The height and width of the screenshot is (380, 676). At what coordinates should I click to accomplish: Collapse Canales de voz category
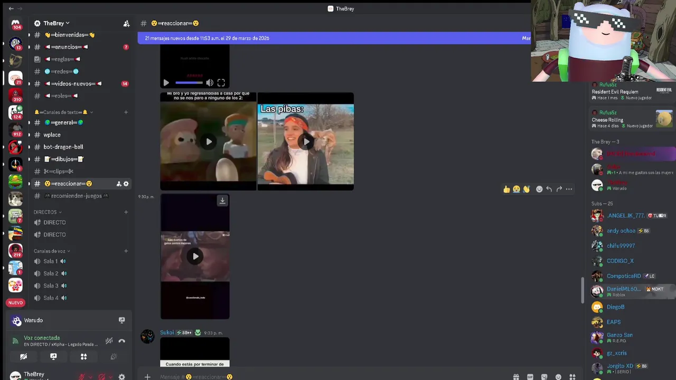click(x=52, y=251)
